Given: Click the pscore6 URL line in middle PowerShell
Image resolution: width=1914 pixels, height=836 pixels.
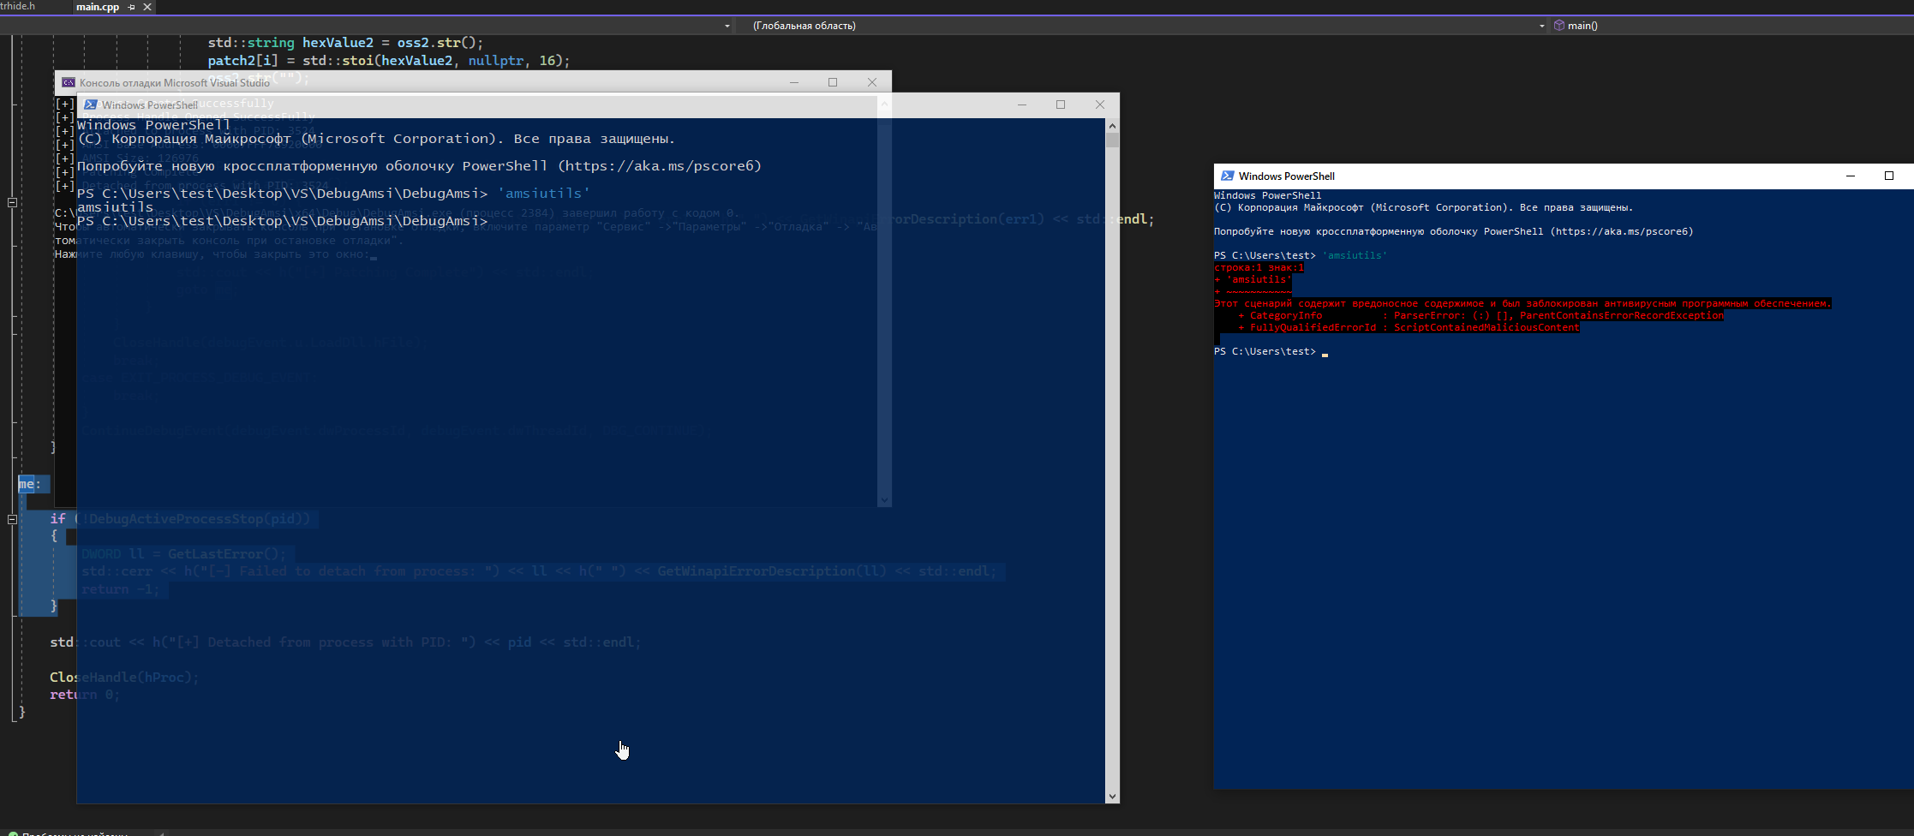Looking at the screenshot, I should tap(419, 166).
